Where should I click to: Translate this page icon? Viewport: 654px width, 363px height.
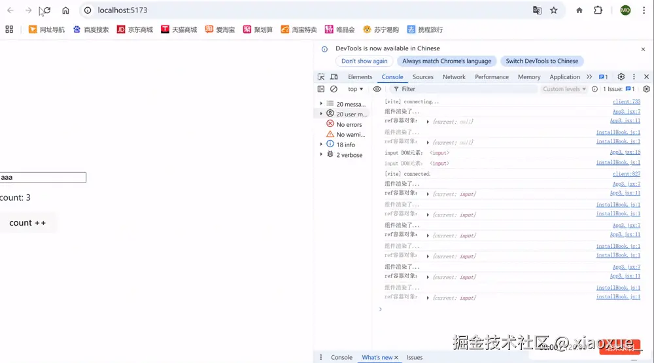coord(537,10)
